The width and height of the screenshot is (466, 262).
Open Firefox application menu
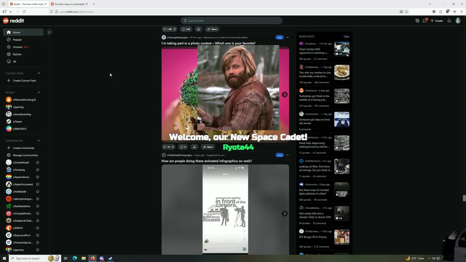coord(461,12)
